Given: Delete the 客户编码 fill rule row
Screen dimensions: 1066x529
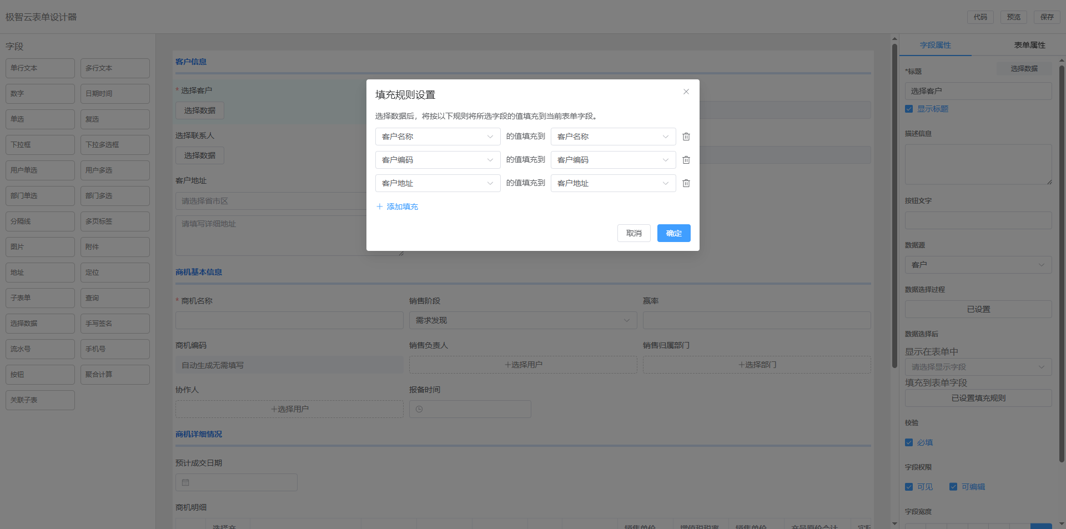Looking at the screenshot, I should click(686, 160).
